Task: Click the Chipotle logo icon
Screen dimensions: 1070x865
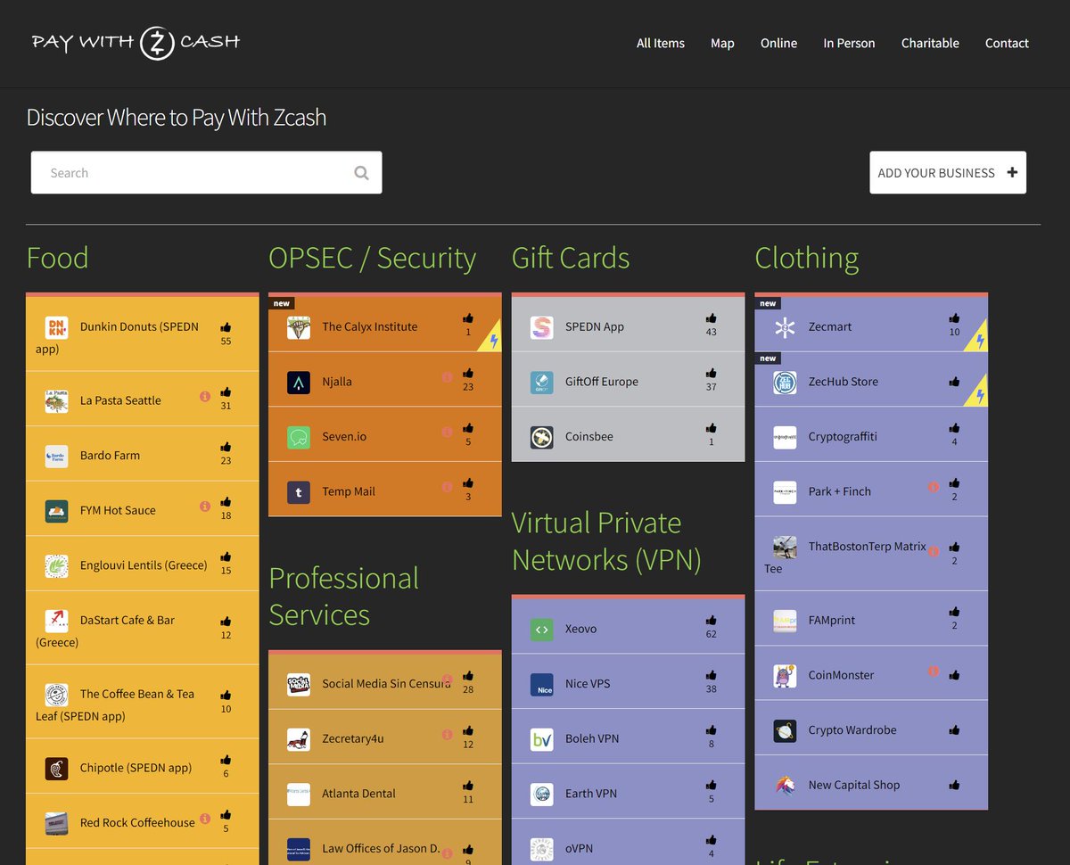Action: [56, 768]
